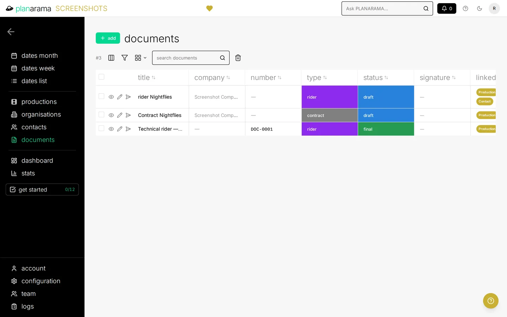Sort by number column
Viewport: 507px width, 317px height.
(x=266, y=77)
